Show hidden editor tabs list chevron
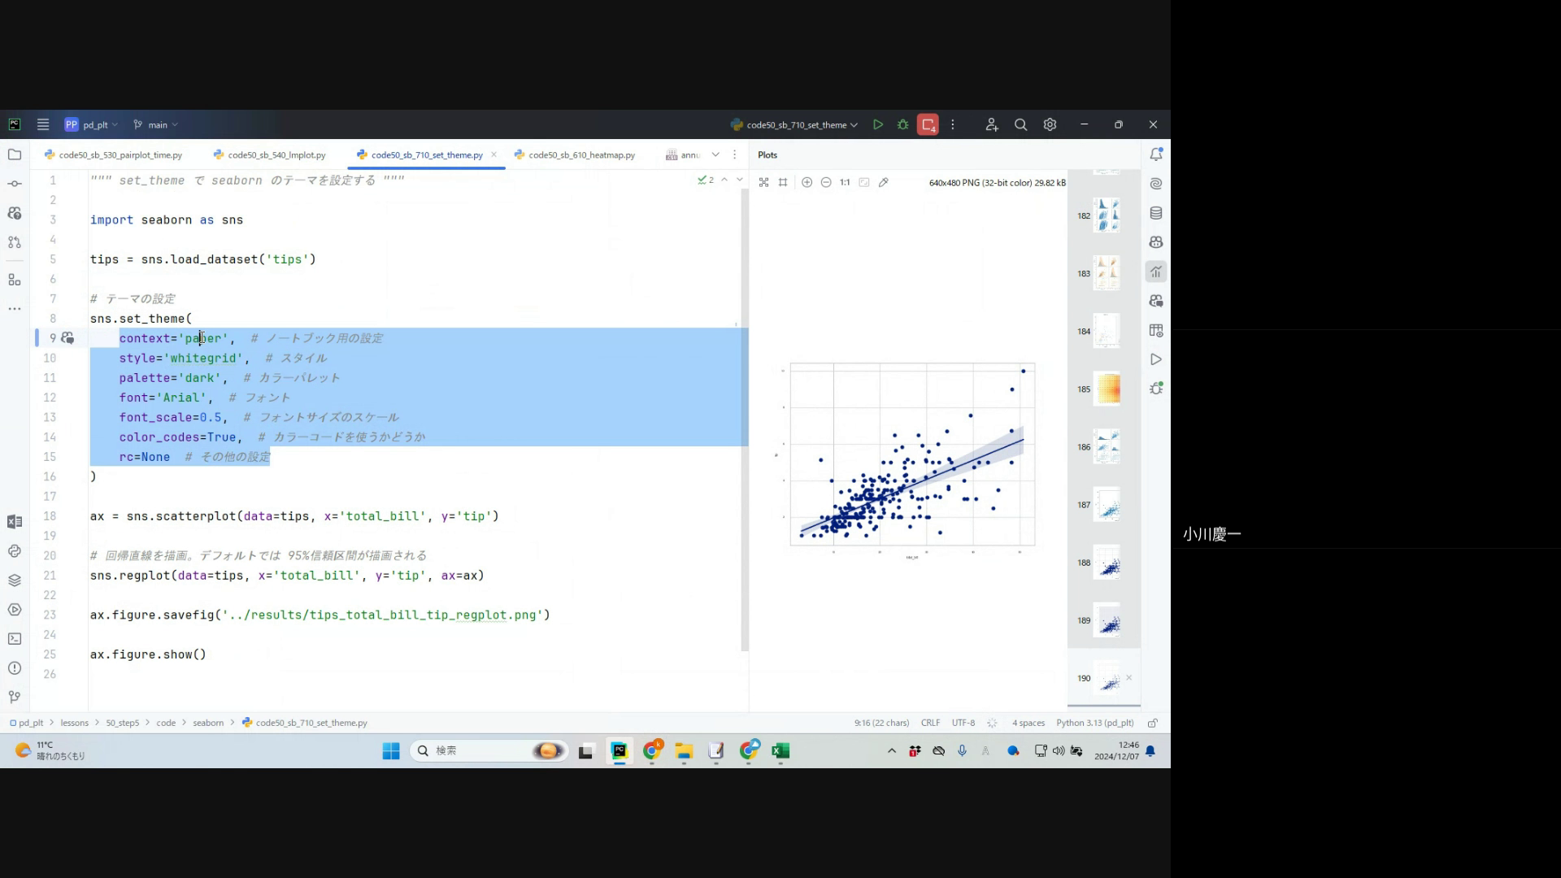1561x878 pixels. tap(715, 154)
